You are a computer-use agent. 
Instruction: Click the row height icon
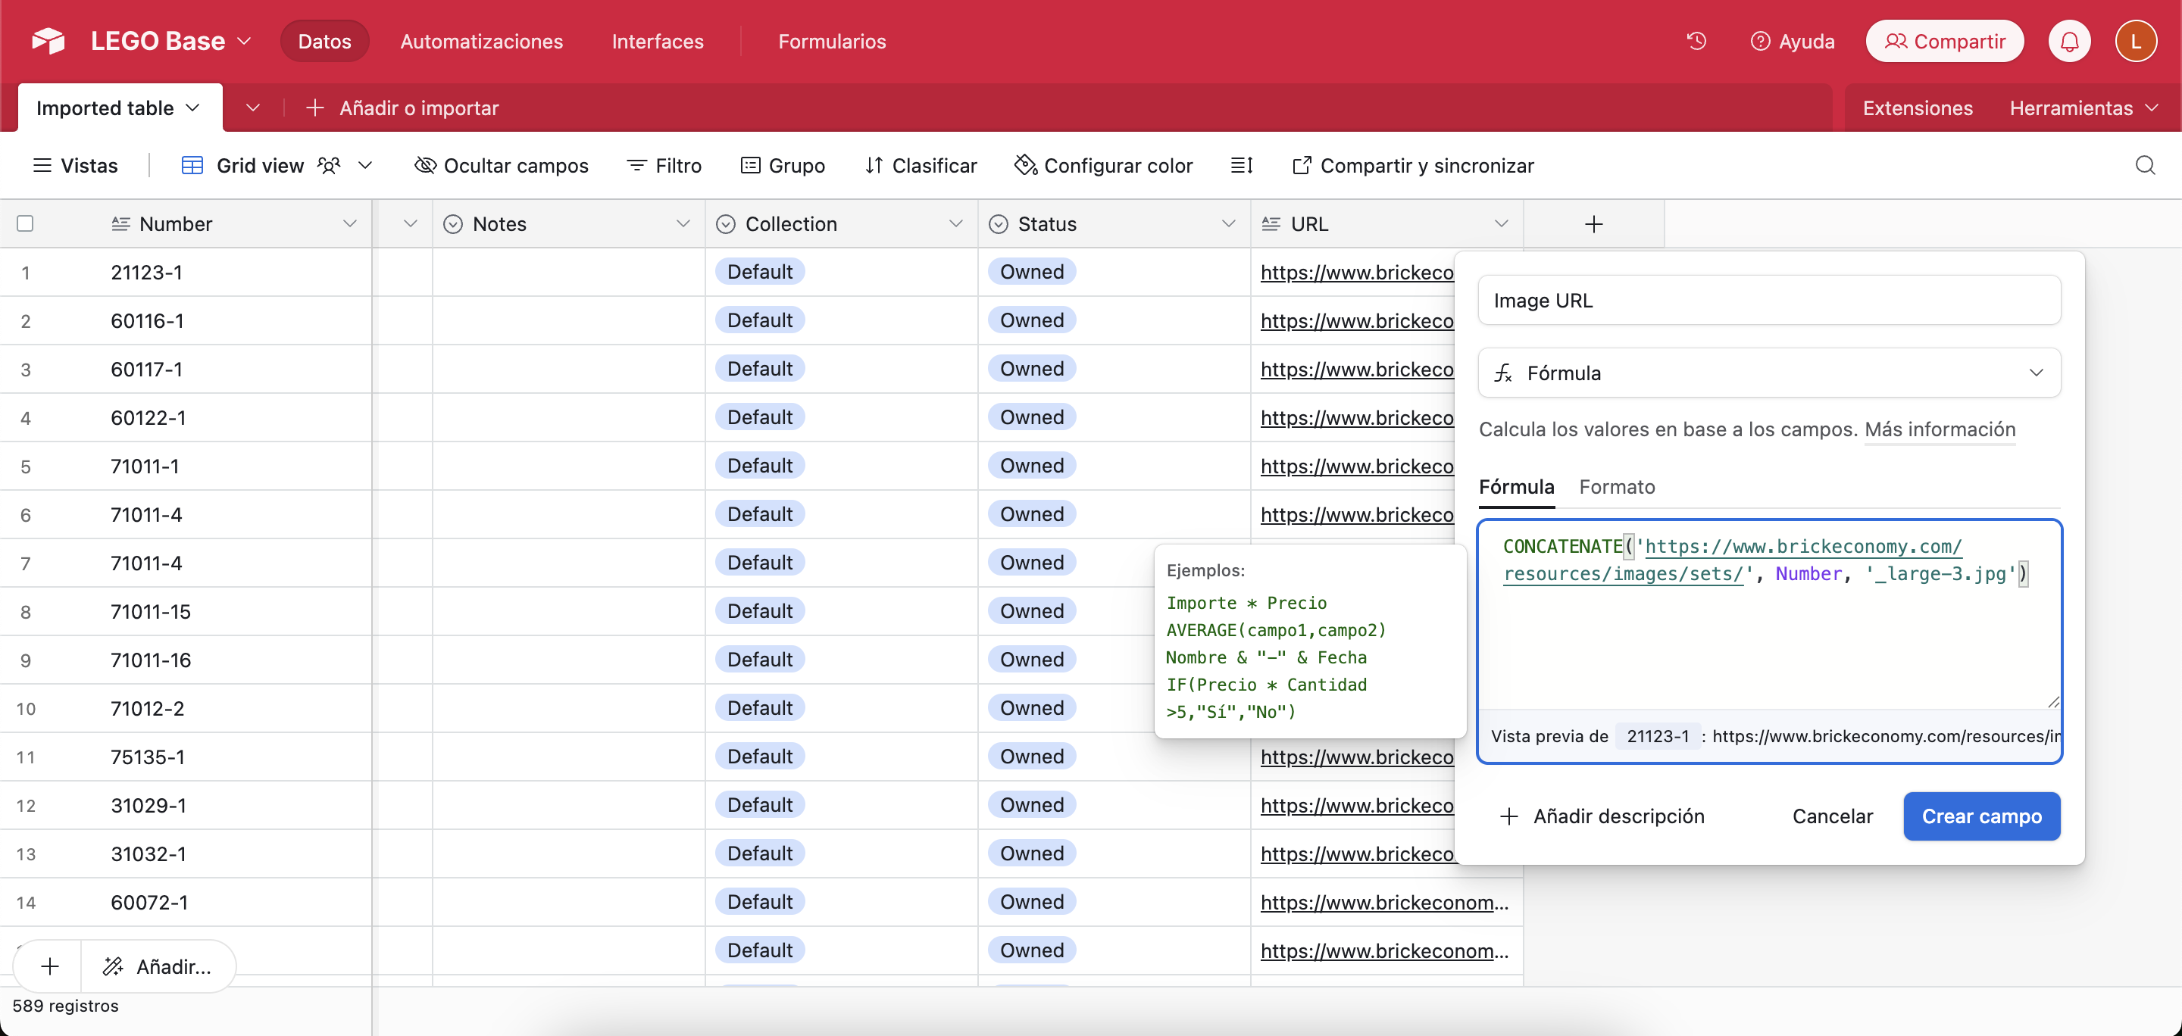pyautogui.click(x=1241, y=165)
